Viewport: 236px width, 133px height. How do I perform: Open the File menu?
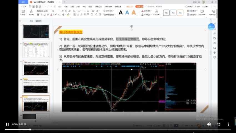[24, 6]
